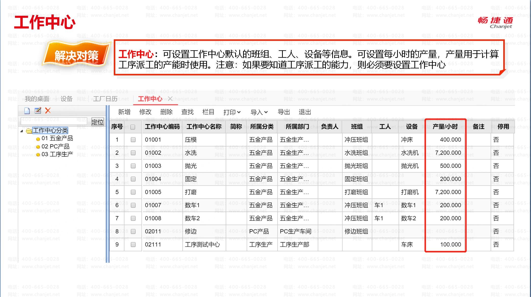The height and width of the screenshot is (297, 531).
Task: Click the 简称 column header
Action: [x=236, y=127]
